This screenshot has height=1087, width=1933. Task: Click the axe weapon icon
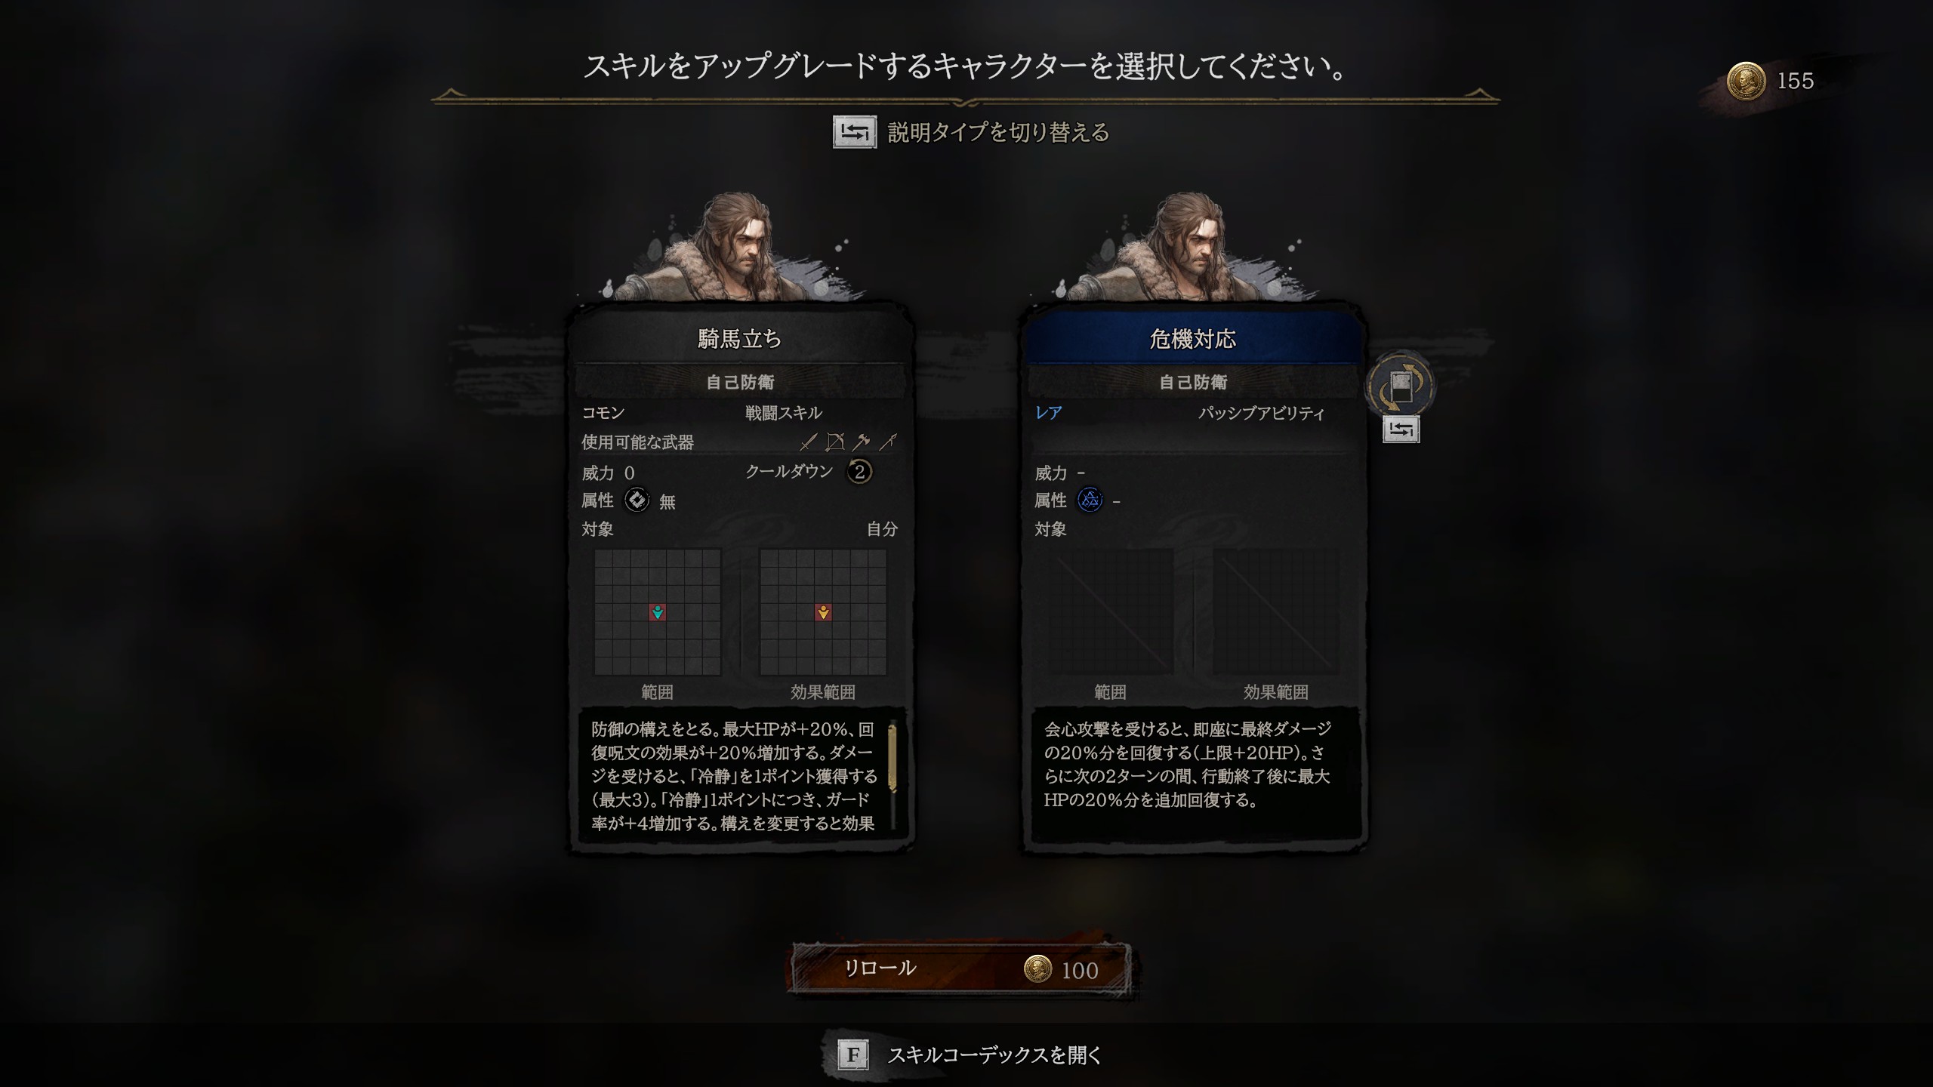(x=862, y=442)
